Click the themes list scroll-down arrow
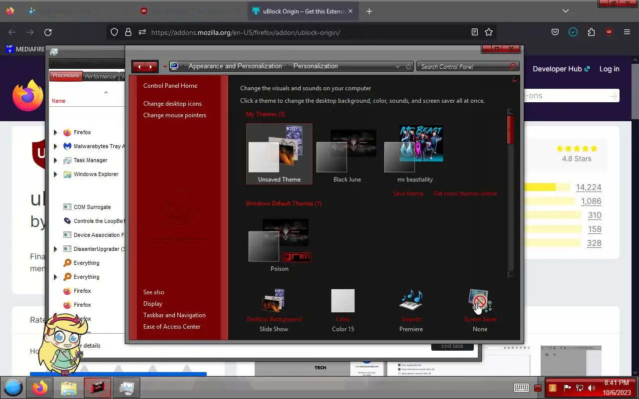The image size is (639, 399). point(510,274)
